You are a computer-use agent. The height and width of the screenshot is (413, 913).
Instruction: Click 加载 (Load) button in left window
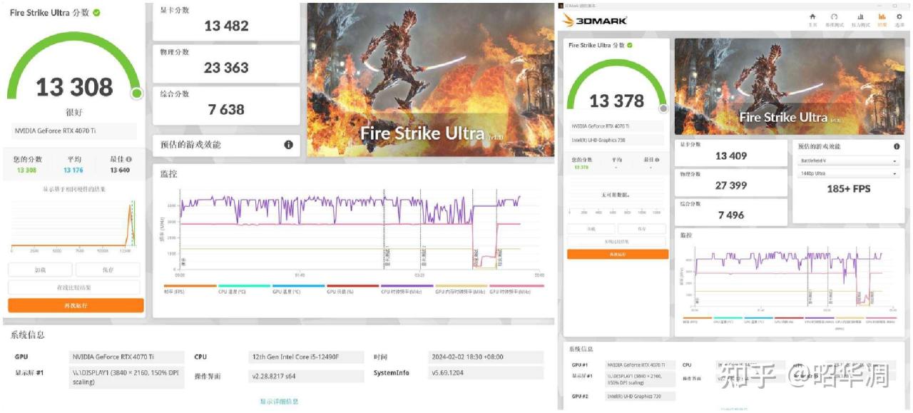(x=40, y=270)
